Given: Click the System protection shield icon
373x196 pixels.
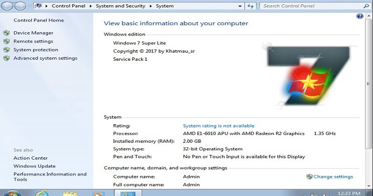Looking at the screenshot, I should (7, 49).
